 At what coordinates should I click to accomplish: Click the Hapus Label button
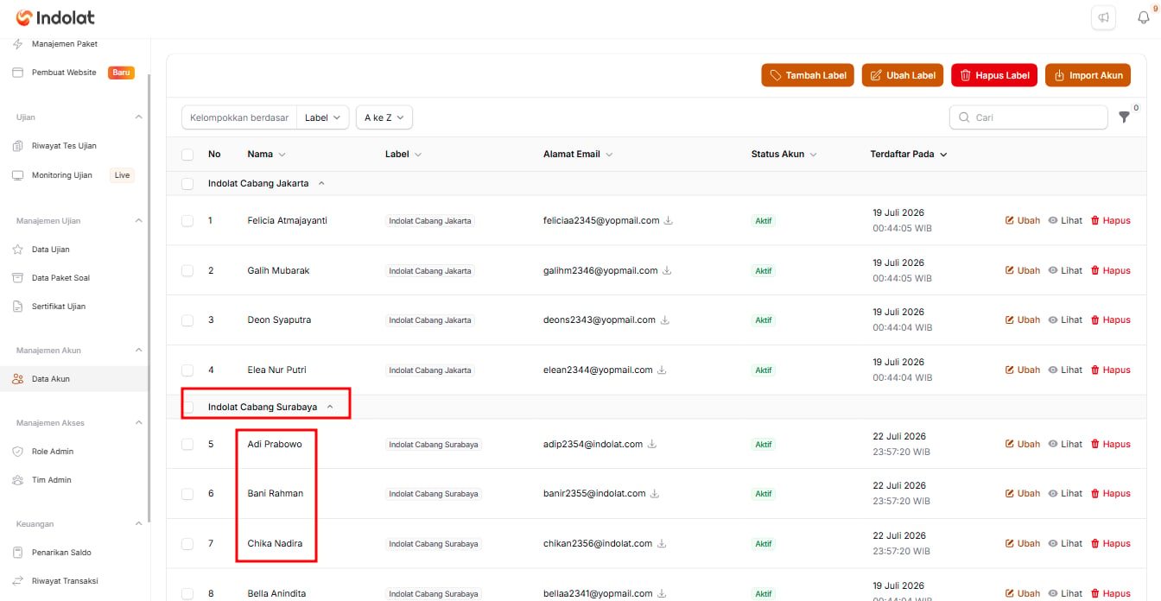994,75
